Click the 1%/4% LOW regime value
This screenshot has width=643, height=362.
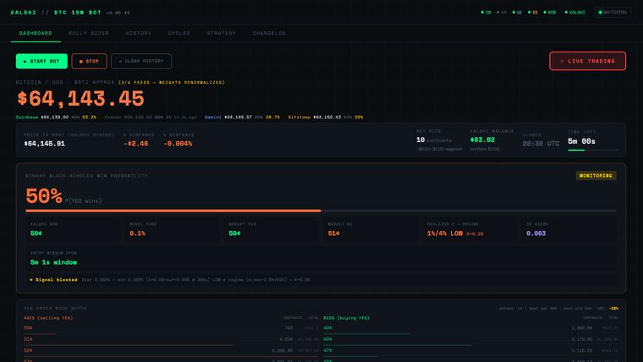[445, 233]
